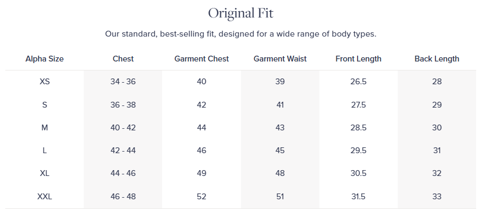This screenshot has width=482, height=212.
Task: Click the L size row label
Action: click(x=44, y=151)
